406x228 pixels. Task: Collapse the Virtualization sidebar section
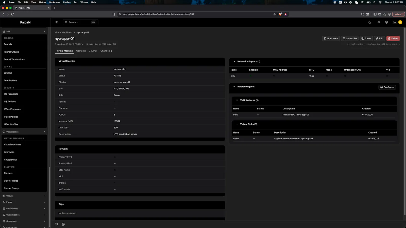[44, 132]
